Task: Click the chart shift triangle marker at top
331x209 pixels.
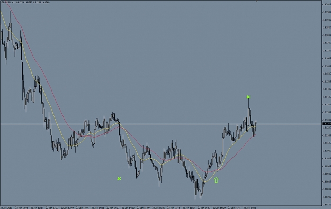Action: (257, 1)
